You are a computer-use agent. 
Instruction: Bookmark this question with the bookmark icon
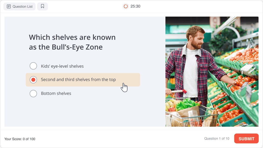(42, 6)
